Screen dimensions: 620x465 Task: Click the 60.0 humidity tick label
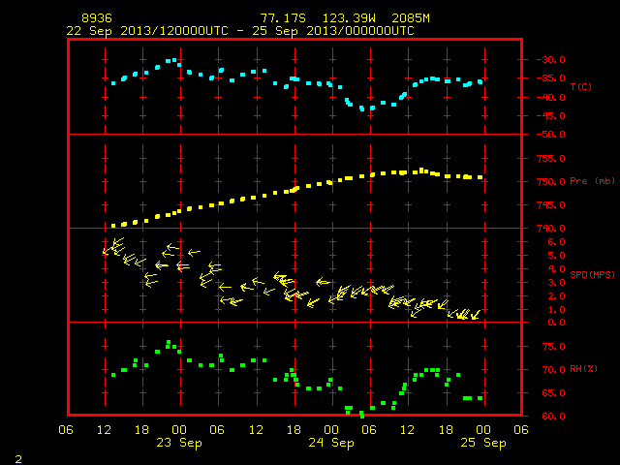[x=553, y=416]
